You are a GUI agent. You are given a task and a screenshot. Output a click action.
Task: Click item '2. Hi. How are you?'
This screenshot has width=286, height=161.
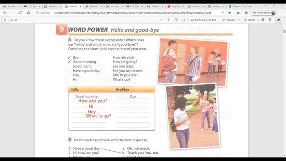pos(84,153)
